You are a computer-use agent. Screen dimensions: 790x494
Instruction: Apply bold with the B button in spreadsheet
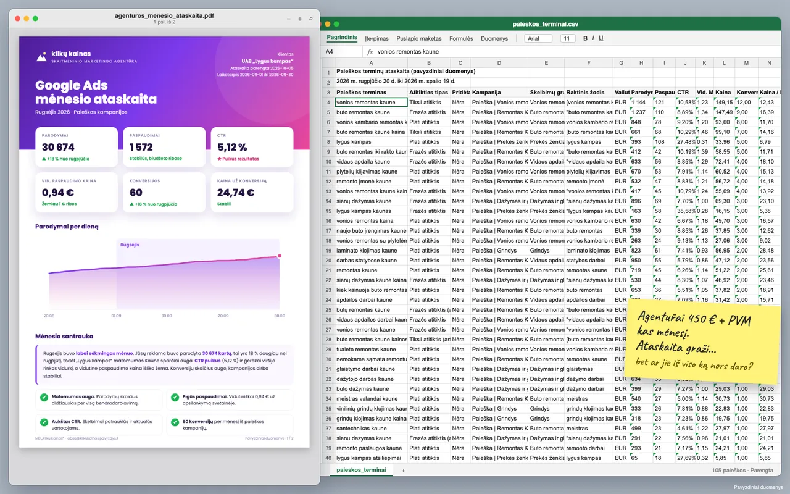click(585, 38)
